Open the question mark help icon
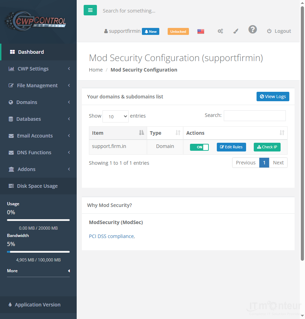 [253, 30]
